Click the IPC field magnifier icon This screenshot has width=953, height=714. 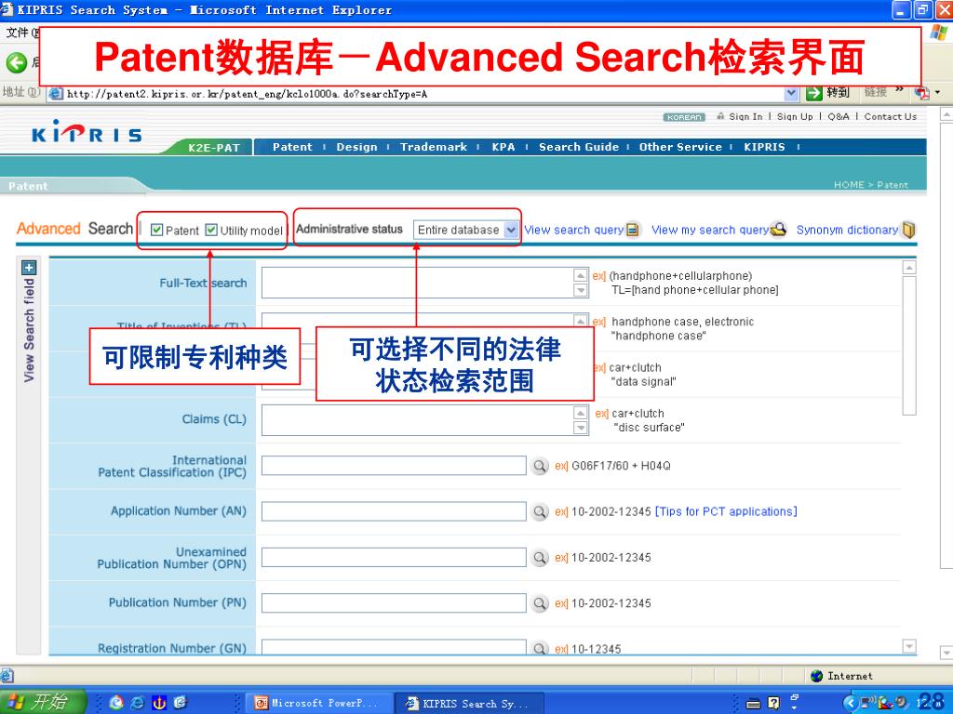(x=540, y=466)
